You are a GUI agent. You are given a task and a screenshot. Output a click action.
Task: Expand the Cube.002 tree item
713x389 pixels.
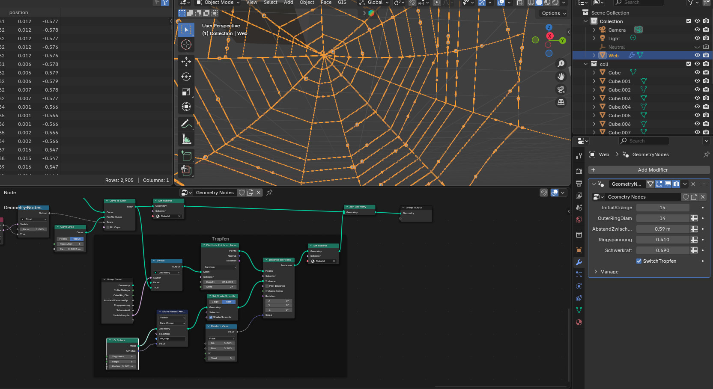pyautogui.click(x=594, y=90)
